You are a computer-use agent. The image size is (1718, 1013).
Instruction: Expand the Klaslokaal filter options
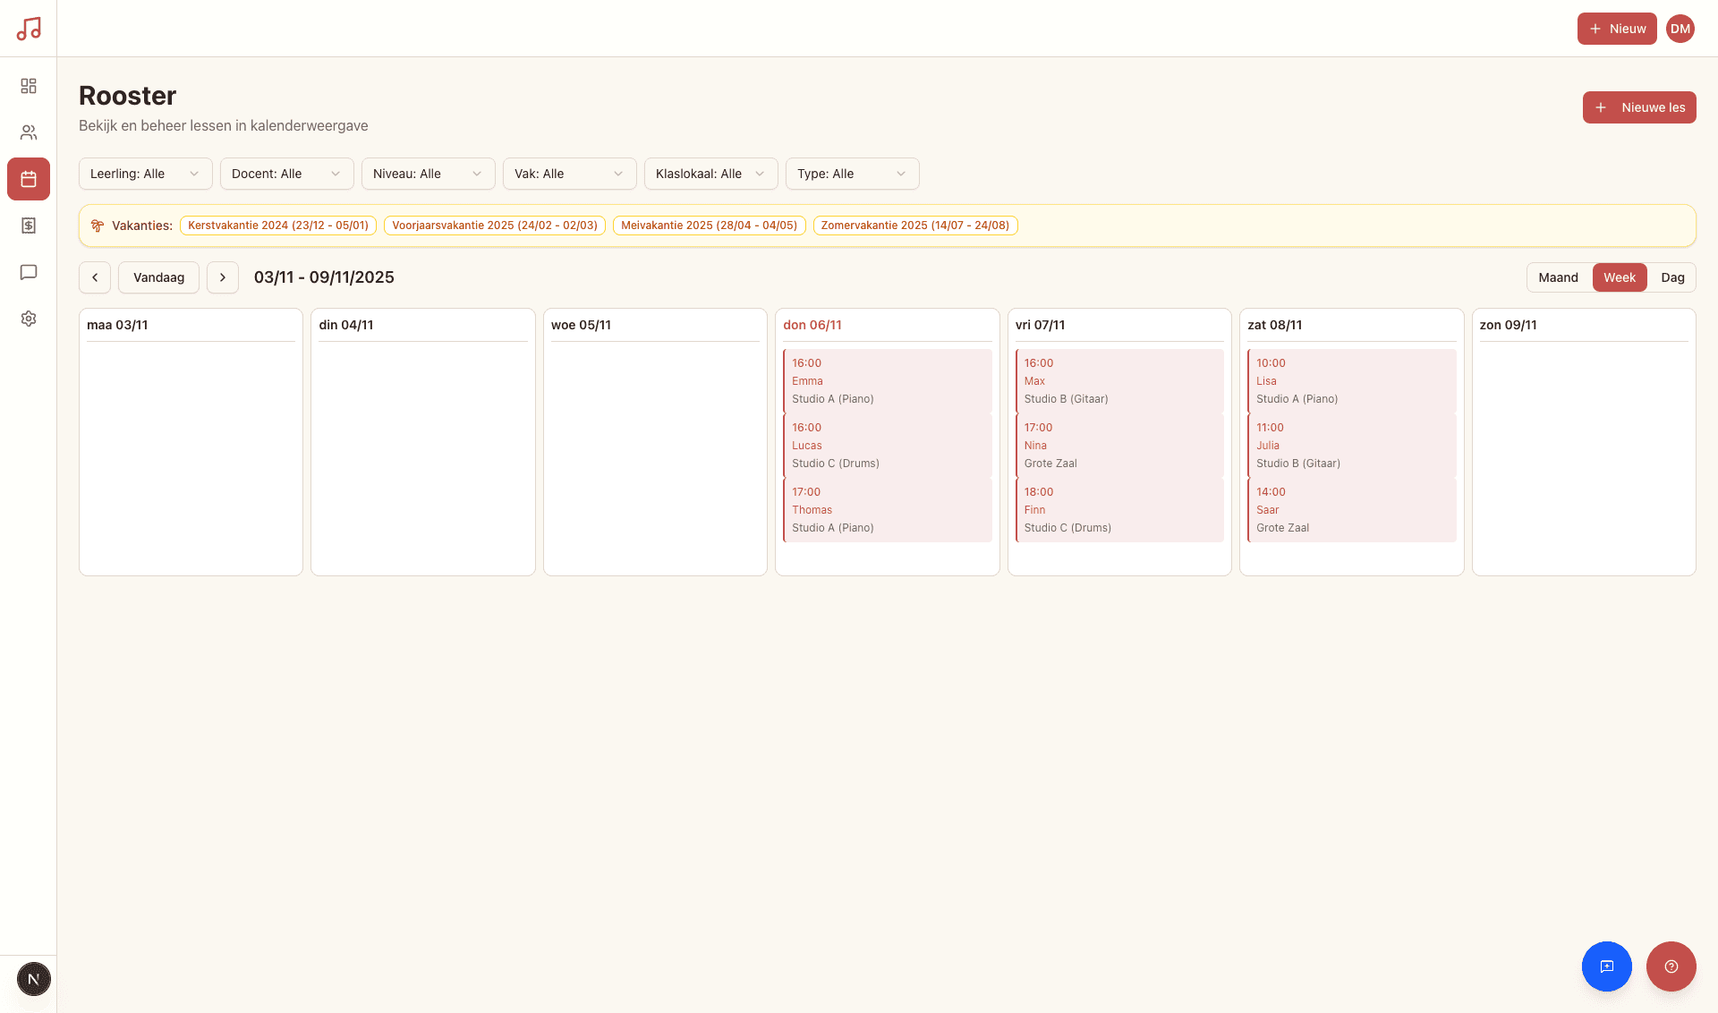point(710,174)
